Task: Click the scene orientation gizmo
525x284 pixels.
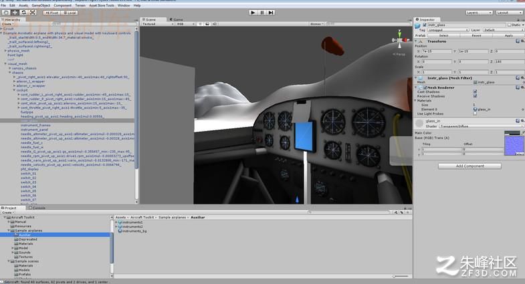Action: (x=400, y=40)
